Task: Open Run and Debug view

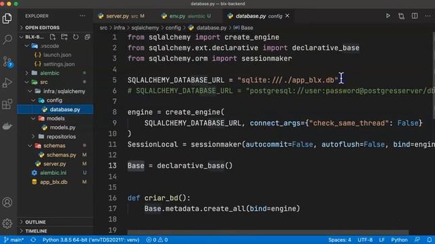Action: click(x=7, y=83)
